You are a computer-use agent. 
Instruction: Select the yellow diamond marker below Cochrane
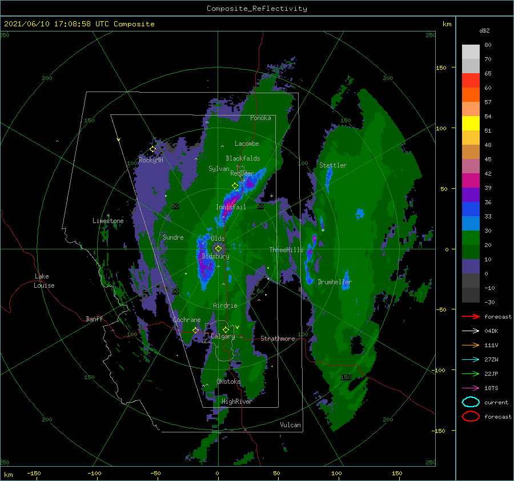tap(196, 330)
